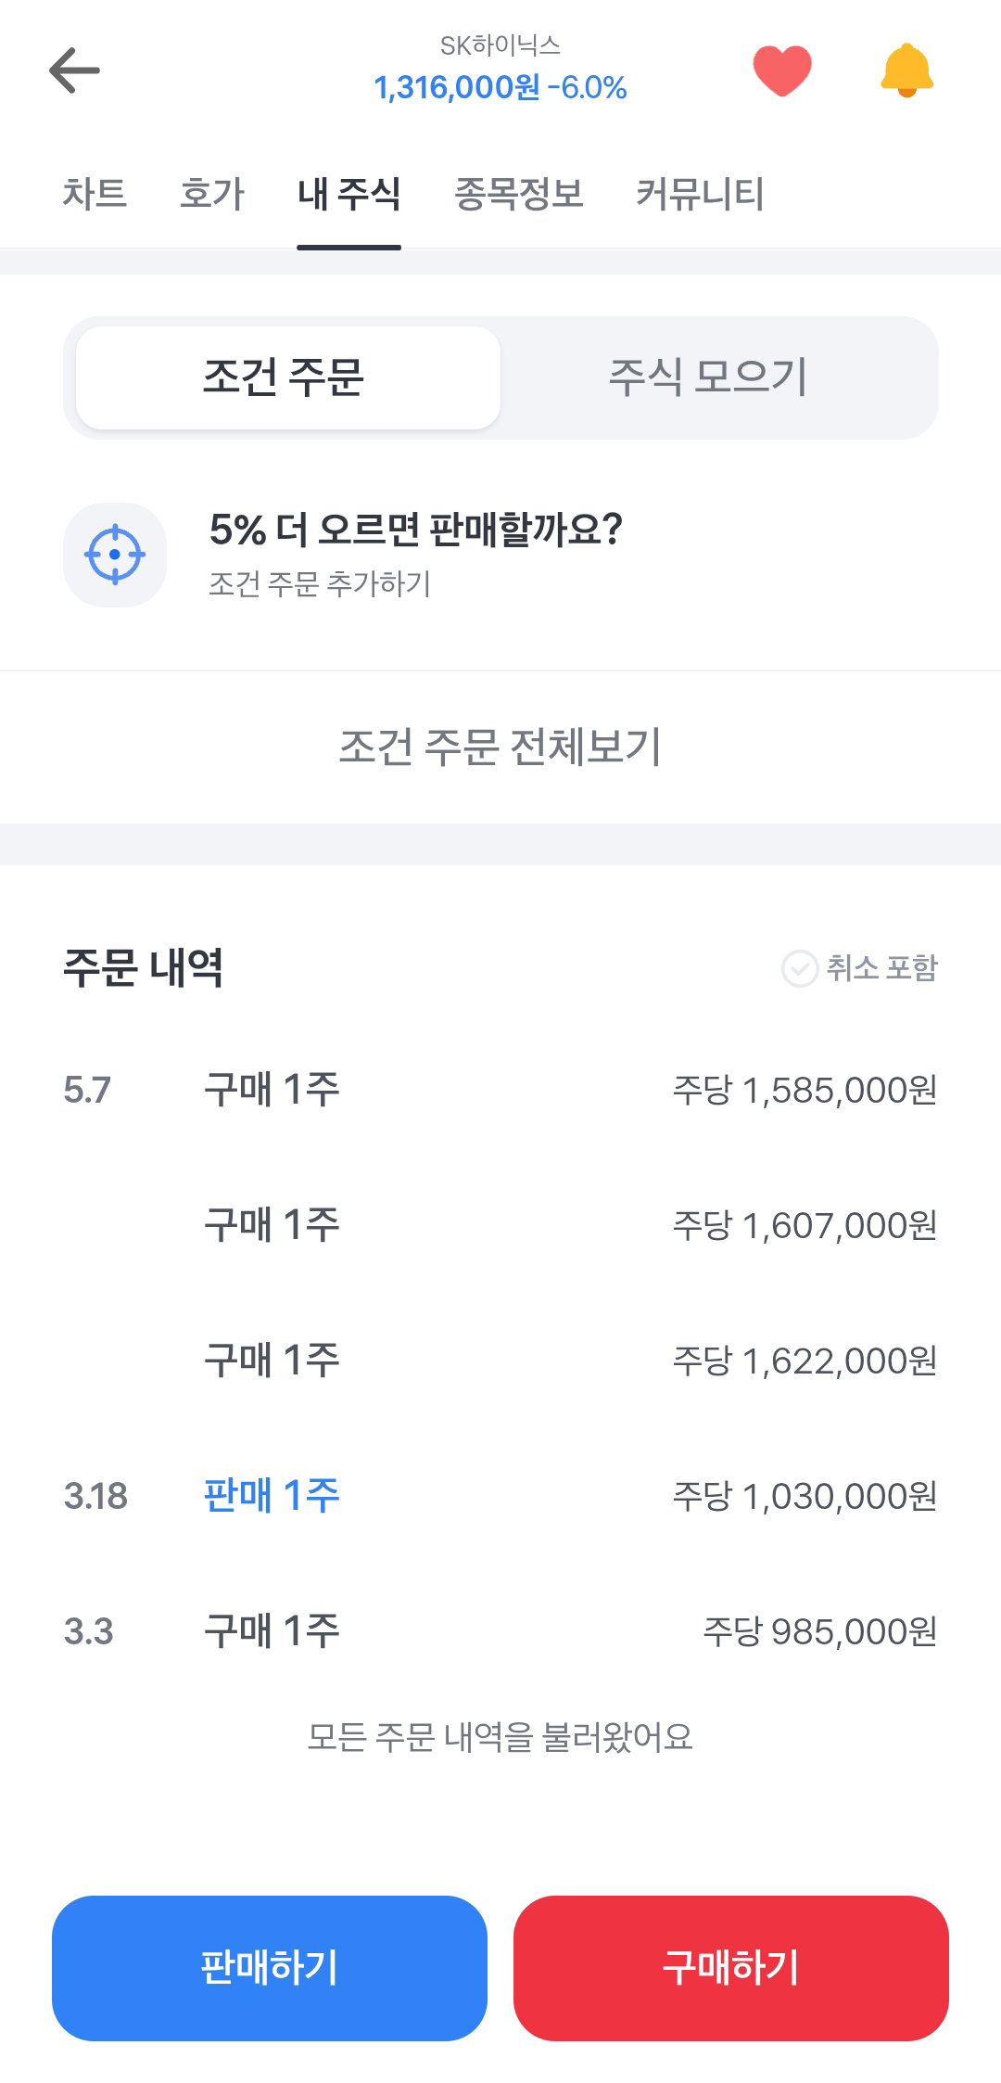Open the 차트 tab
Viewport: 1001px width, 2083px height.
95,194
